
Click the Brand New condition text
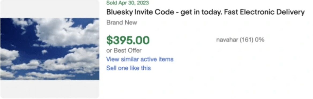122,22
